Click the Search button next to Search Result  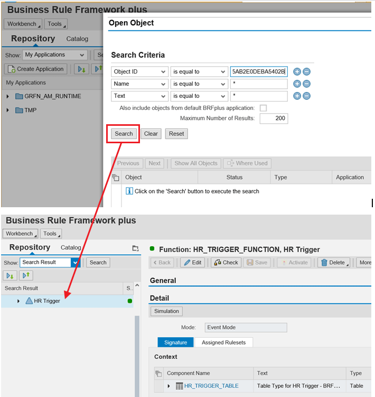coord(98,263)
